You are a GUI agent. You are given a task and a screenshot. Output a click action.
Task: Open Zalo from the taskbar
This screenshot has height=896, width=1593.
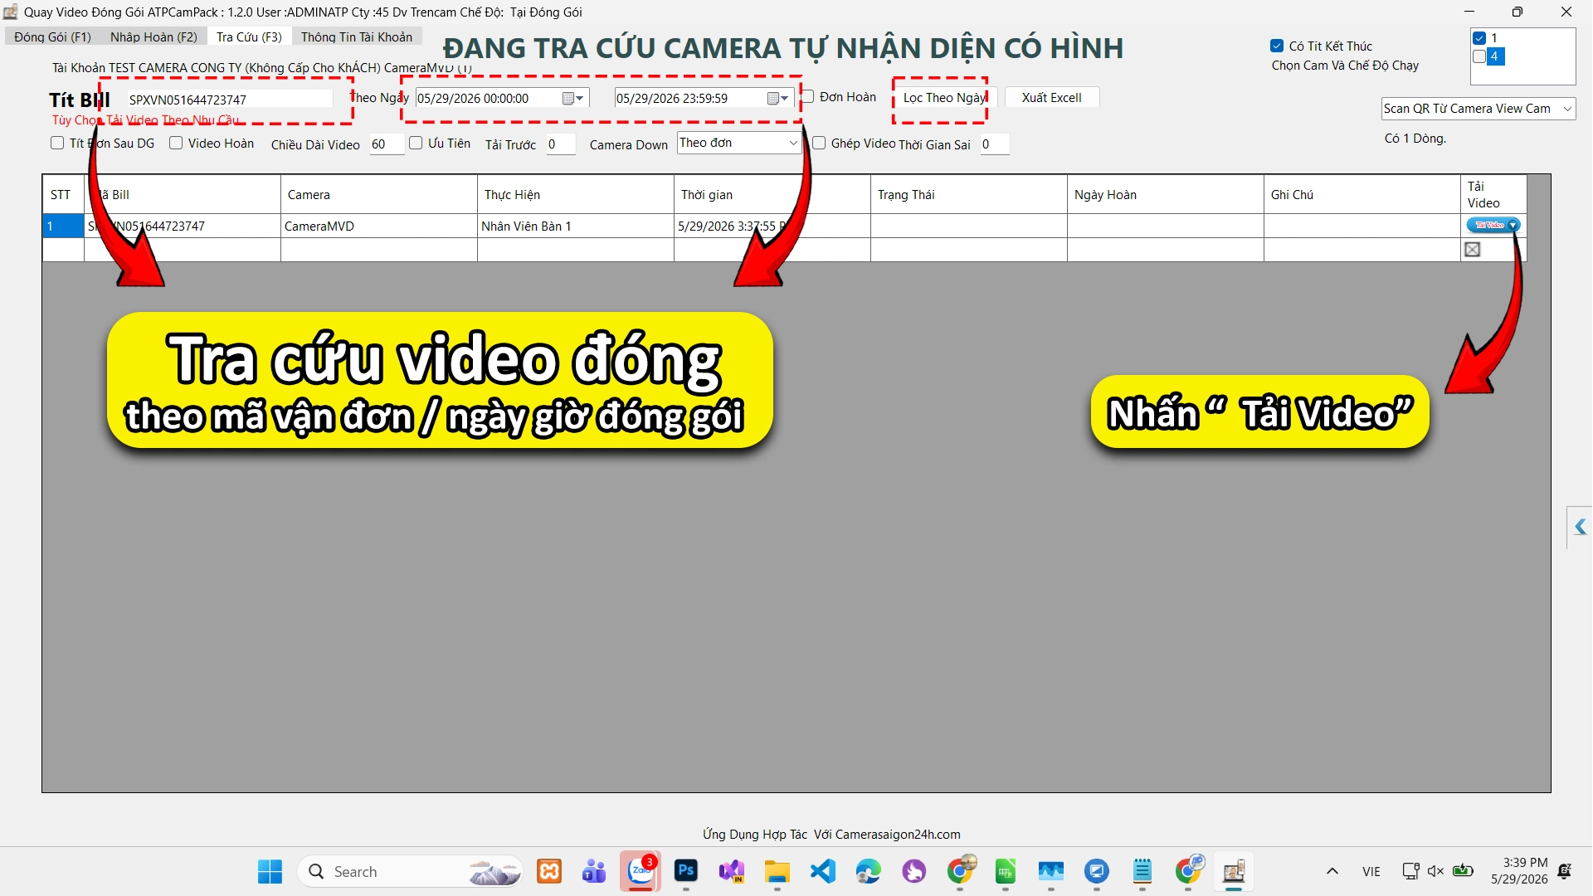[x=640, y=872]
